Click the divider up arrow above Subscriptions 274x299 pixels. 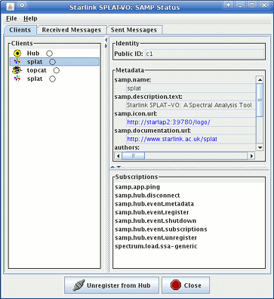pos(112,167)
